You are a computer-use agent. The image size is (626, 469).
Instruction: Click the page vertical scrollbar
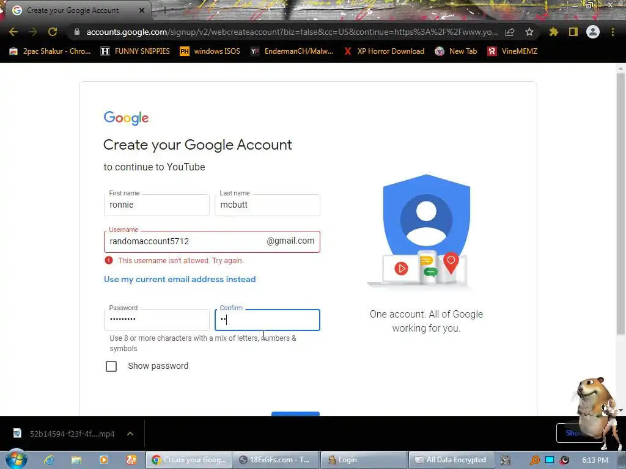tap(620, 203)
